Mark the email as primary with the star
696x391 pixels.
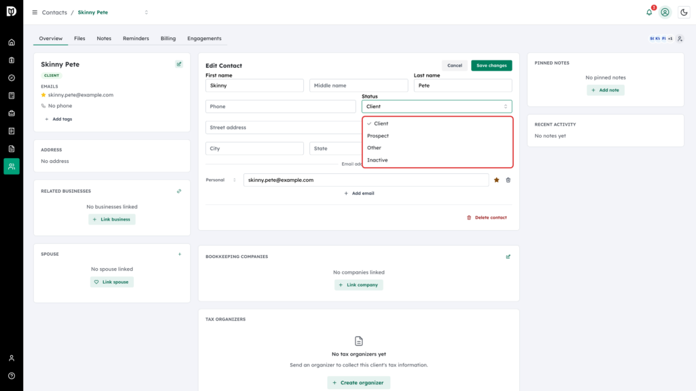[x=496, y=180]
